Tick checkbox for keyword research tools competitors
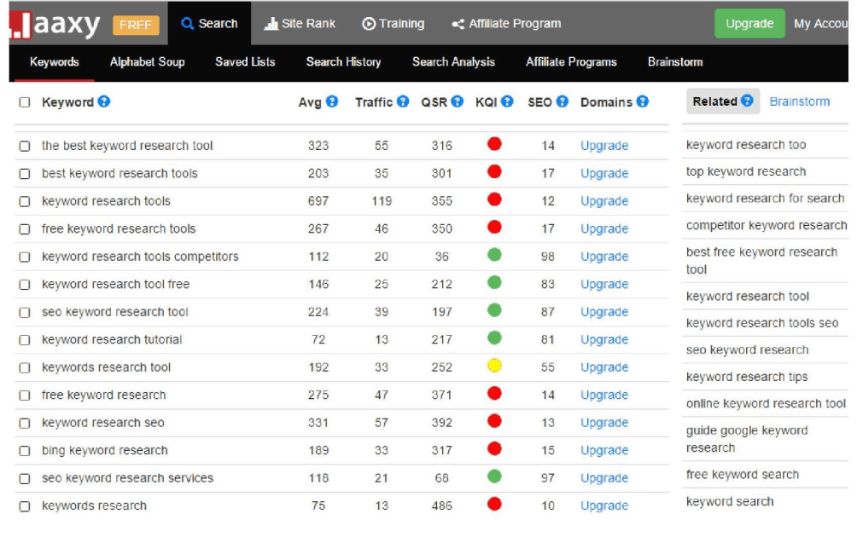This screenshot has width=857, height=537. click(x=25, y=257)
